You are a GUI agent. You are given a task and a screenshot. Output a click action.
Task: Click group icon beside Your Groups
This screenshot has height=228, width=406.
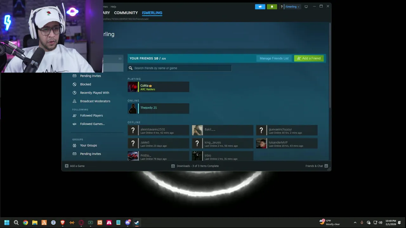click(75, 145)
